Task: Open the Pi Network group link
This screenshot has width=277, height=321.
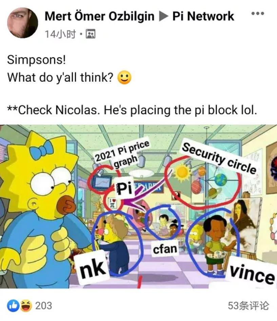Action: [x=203, y=16]
